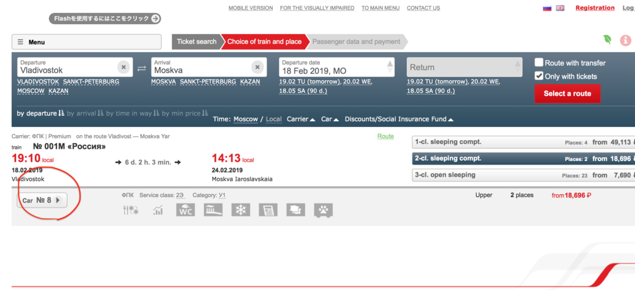Choose KAZAN arrival suggestion

pos(251,82)
